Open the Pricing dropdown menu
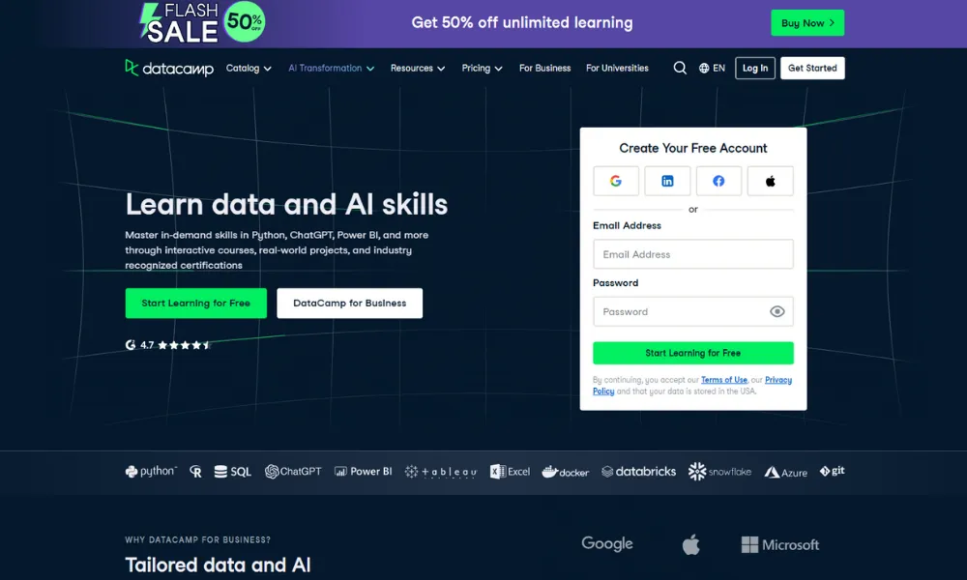The image size is (967, 580). coord(482,69)
